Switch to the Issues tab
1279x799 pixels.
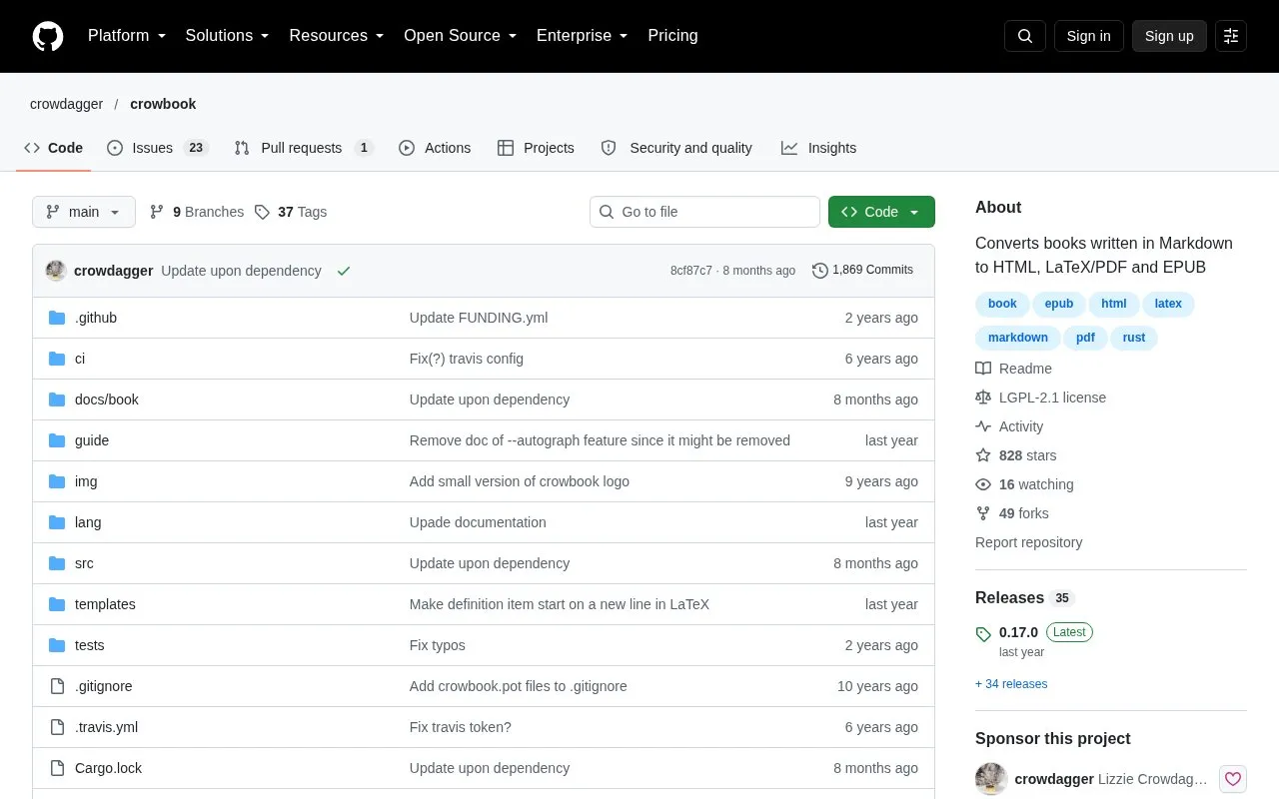[x=157, y=148]
